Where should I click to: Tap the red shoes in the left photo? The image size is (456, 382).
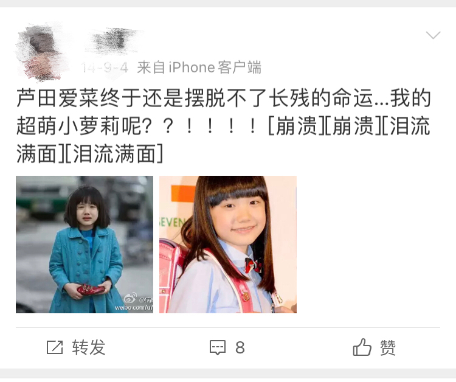coord(90,289)
